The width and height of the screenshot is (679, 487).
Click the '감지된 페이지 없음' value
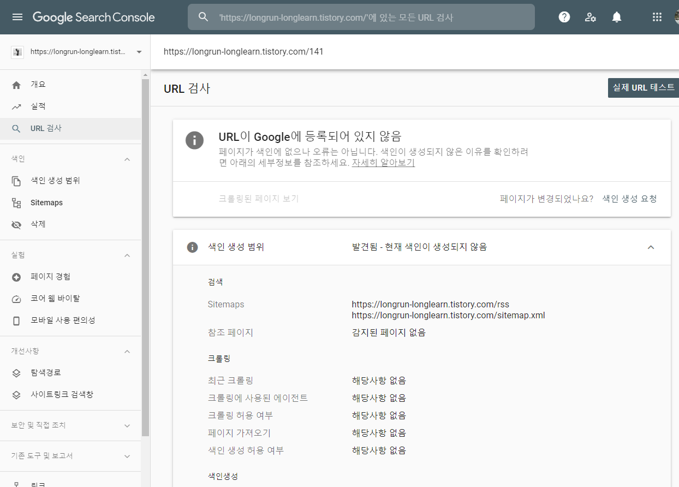pos(389,332)
